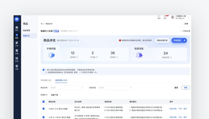
Task: Click help icon beside 高风险
Action: tap(77, 57)
